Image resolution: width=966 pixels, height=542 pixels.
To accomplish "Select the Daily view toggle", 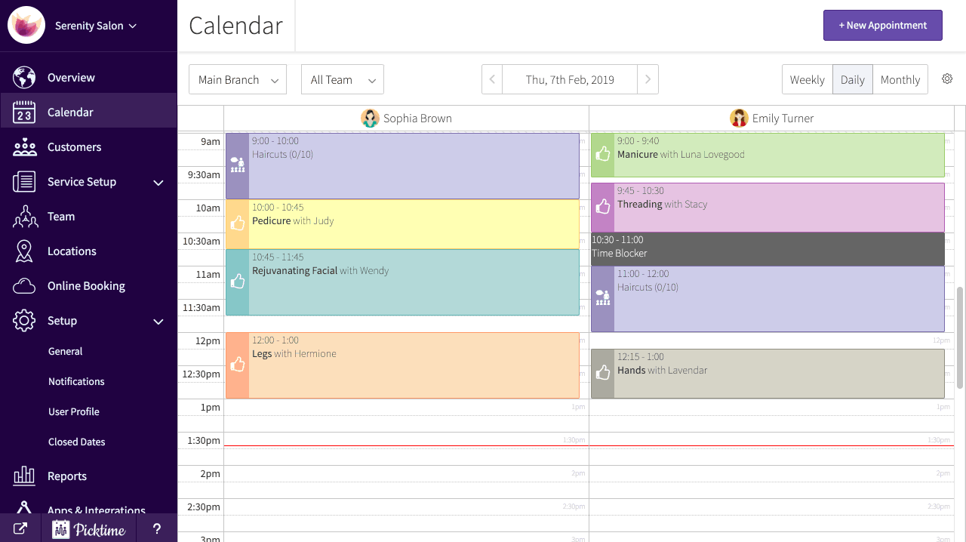I will pyautogui.click(x=852, y=79).
